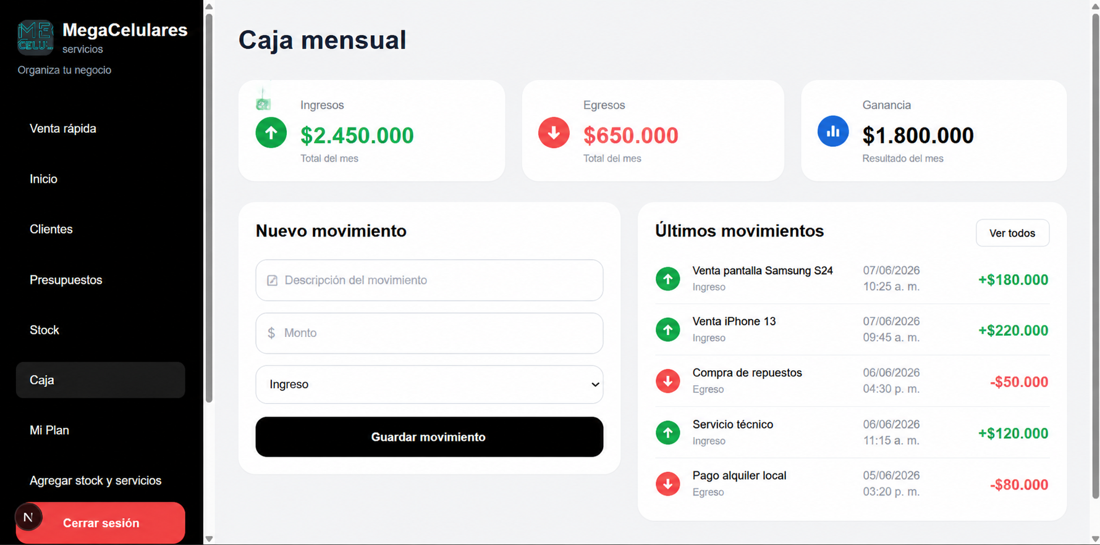Open Venta rápida in the sidebar
This screenshot has height=545, width=1100.
63,128
